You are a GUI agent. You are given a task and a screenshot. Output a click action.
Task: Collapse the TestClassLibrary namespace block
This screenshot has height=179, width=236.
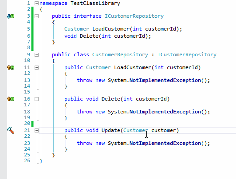pos(36,3)
